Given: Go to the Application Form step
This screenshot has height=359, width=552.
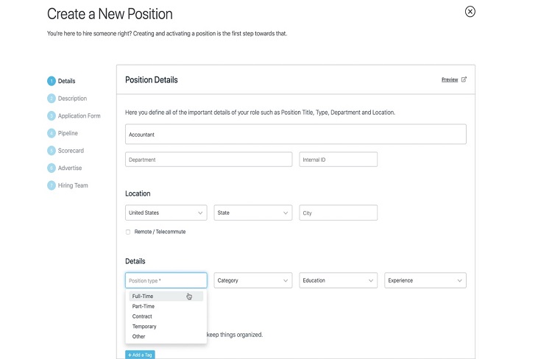Looking at the screenshot, I should click(79, 115).
